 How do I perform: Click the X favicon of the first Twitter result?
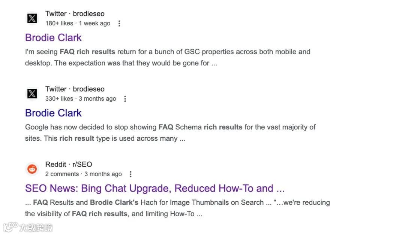[32, 18]
